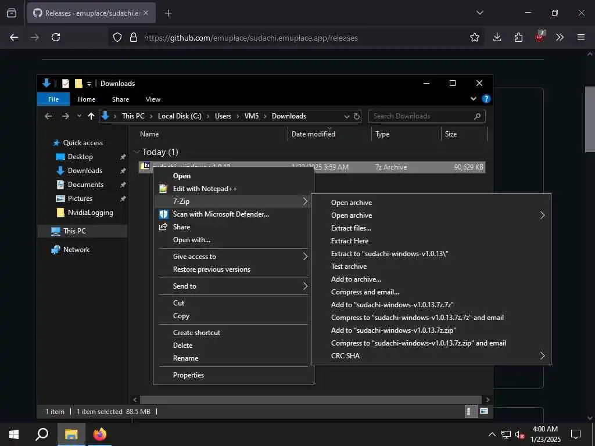Open the File tab in Explorer
The height and width of the screenshot is (446, 595).
pos(53,99)
